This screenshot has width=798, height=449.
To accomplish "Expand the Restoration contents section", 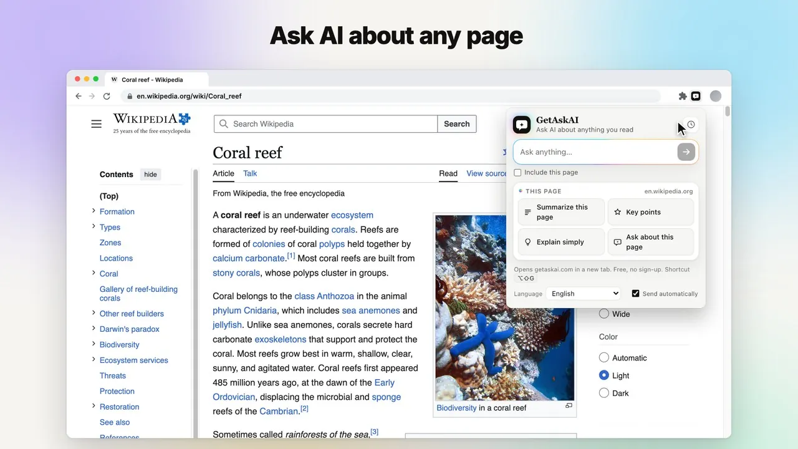I will pos(94,406).
